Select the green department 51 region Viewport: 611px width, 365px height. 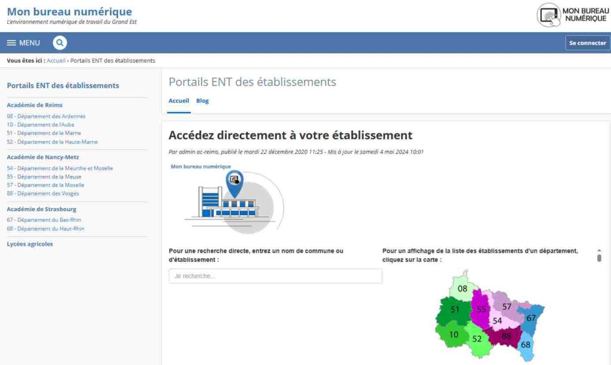tap(455, 310)
